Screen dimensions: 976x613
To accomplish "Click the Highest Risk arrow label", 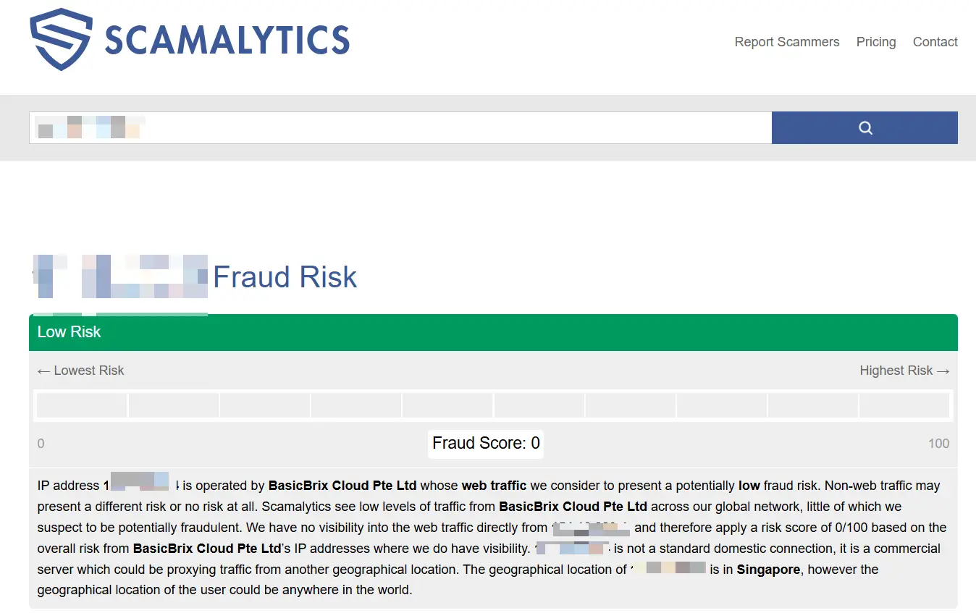I will [x=904, y=371].
